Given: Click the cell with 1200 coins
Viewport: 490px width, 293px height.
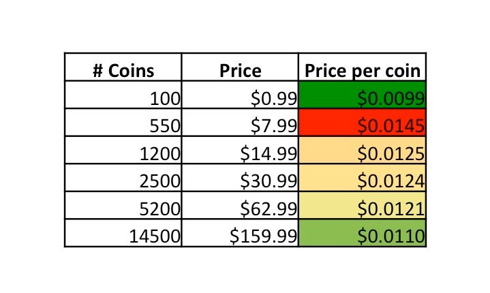Looking at the screenshot, I should click(x=123, y=150).
